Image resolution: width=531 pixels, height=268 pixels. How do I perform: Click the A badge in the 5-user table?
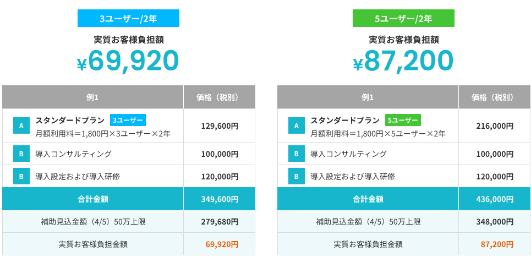point(296,125)
